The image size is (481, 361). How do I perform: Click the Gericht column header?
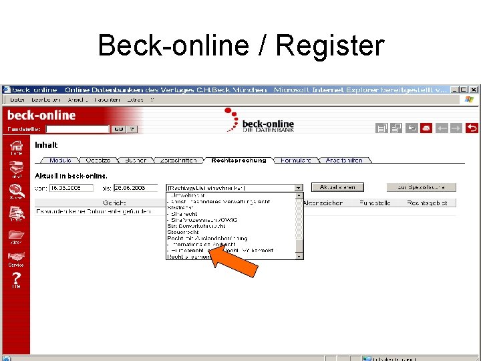point(114,203)
